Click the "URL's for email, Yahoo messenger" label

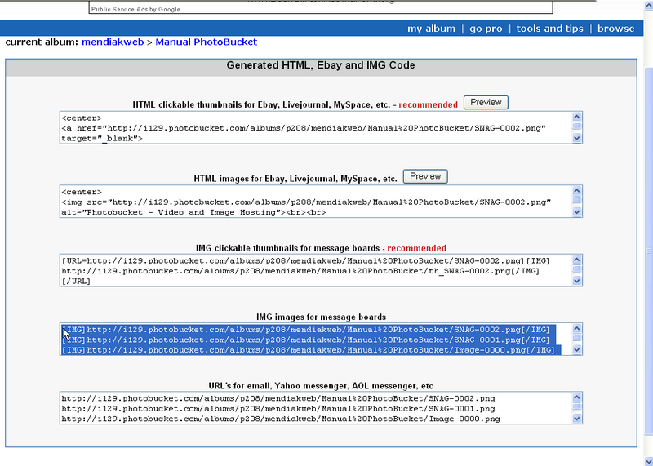click(x=321, y=386)
